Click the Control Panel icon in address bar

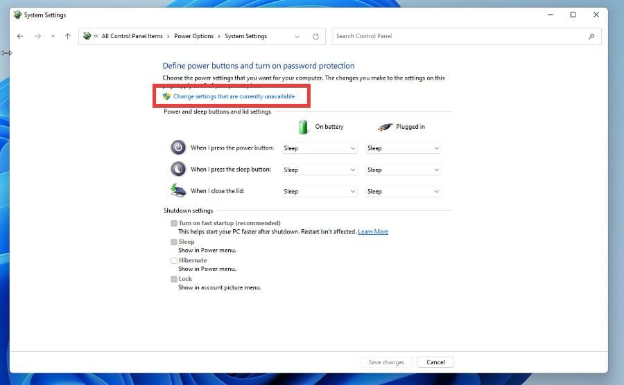87,36
